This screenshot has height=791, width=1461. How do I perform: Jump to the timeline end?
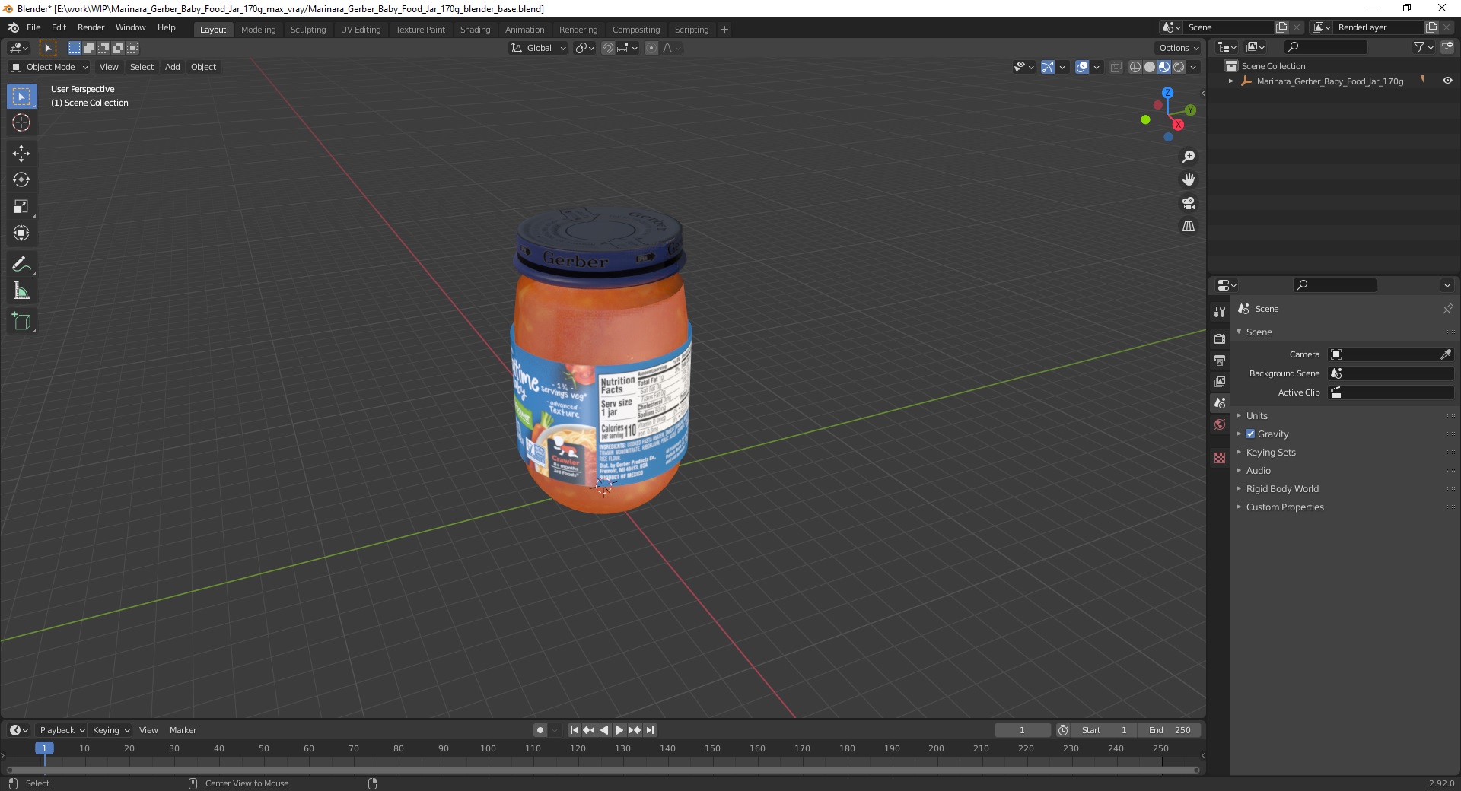[650, 730]
